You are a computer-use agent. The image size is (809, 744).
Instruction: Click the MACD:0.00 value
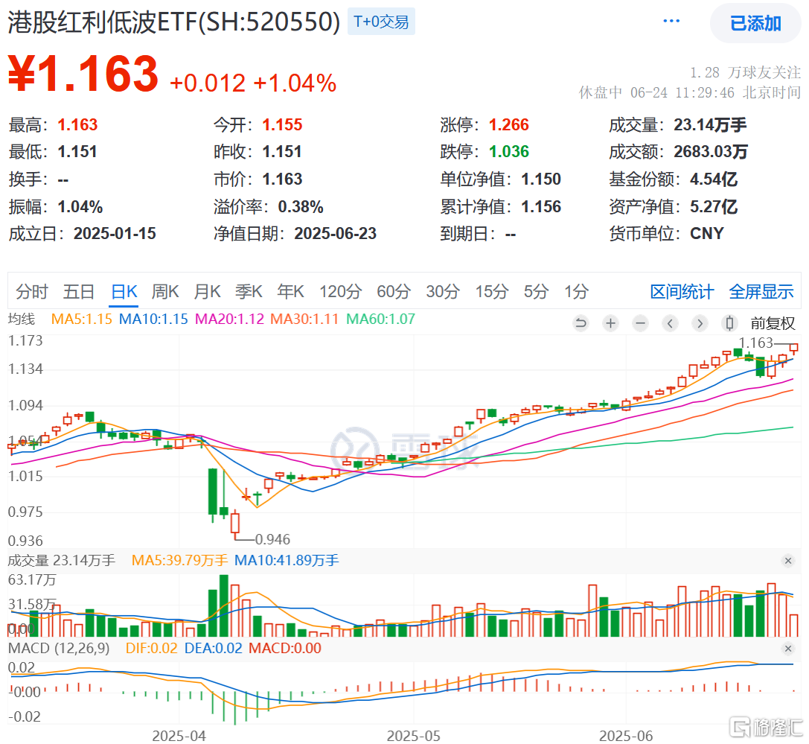[x=285, y=649]
